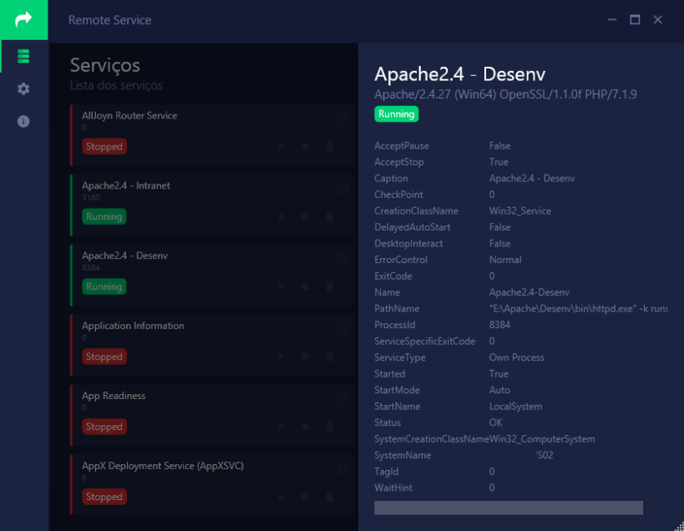Click the StartMode value Auto
This screenshot has height=531, width=684.
pos(499,390)
